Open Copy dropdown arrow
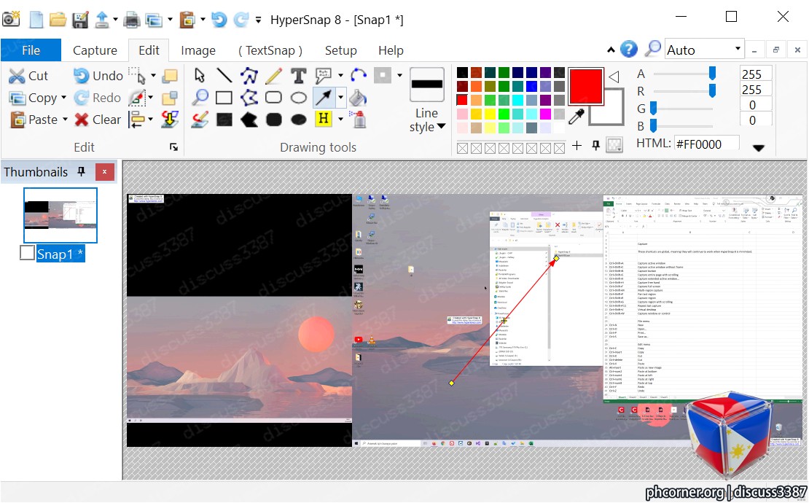The height and width of the screenshot is (503, 809). [64, 97]
